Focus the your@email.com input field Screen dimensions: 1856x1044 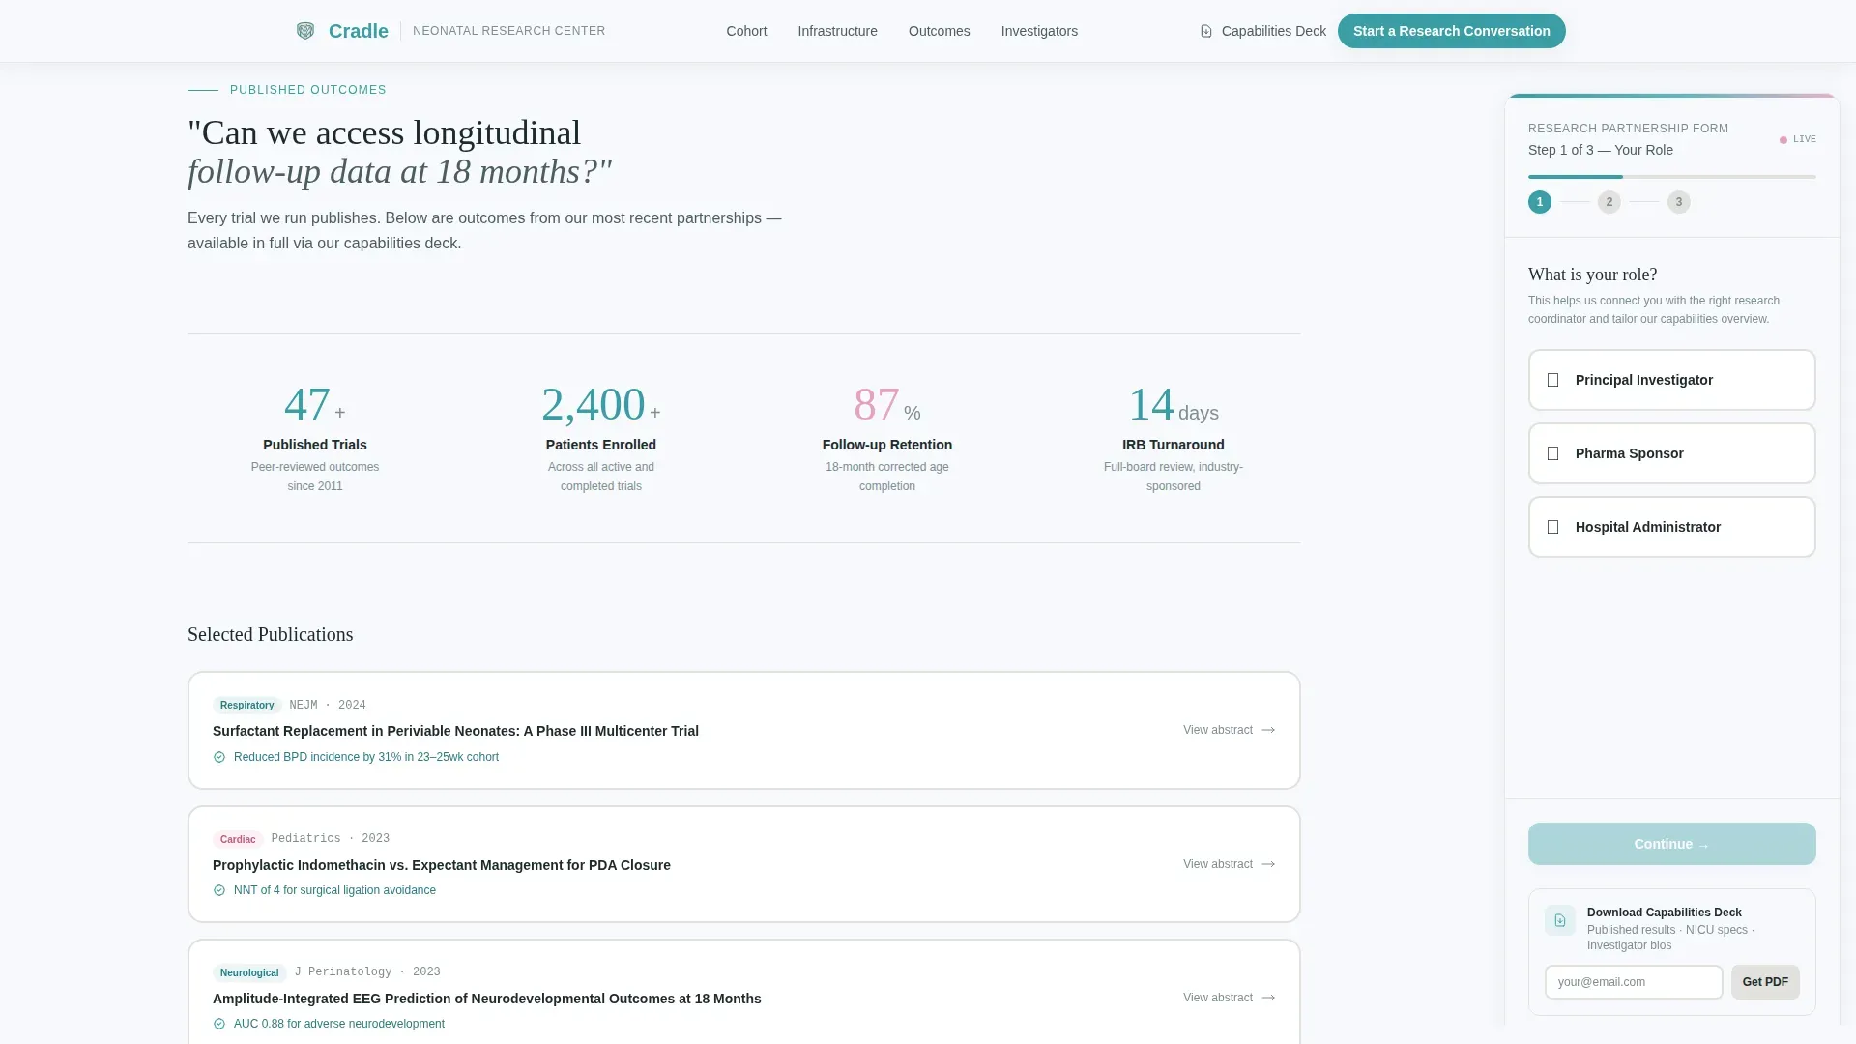click(x=1634, y=982)
